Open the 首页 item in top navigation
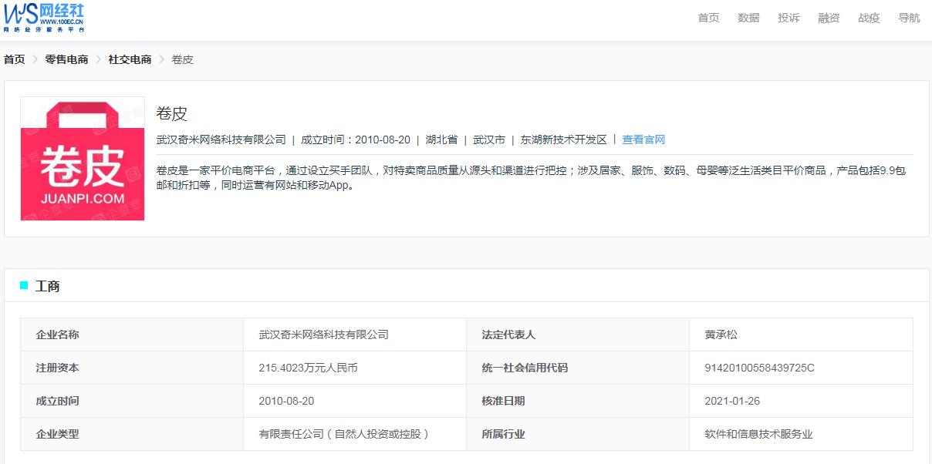This screenshot has height=464, width=932. pyautogui.click(x=707, y=17)
